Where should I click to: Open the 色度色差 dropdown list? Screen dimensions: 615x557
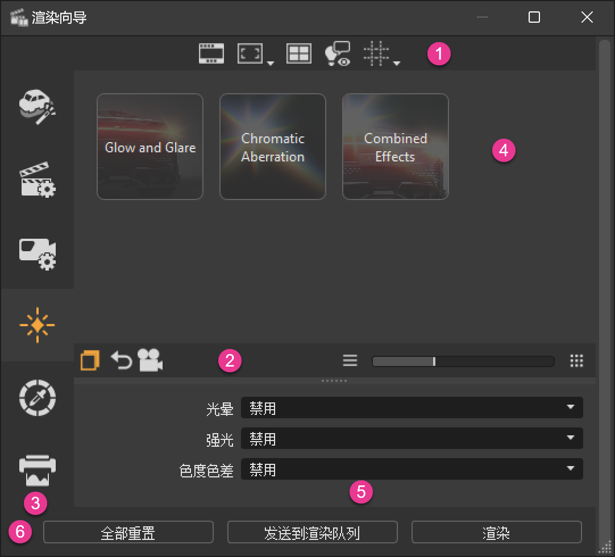[413, 469]
